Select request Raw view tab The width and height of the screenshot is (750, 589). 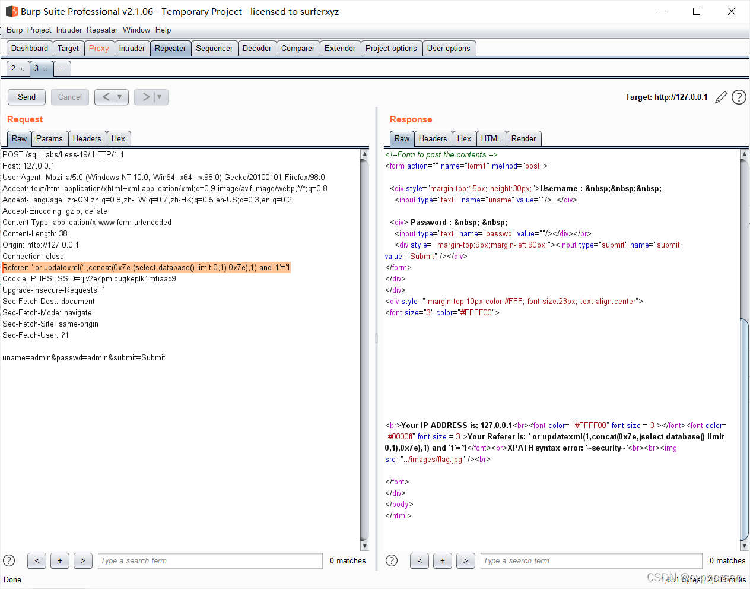20,138
